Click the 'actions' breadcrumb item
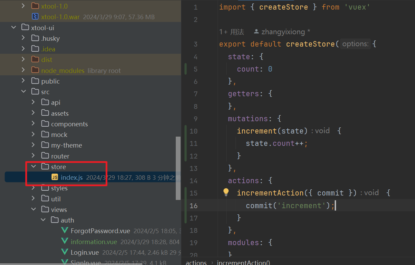The image size is (415, 265). (196, 263)
